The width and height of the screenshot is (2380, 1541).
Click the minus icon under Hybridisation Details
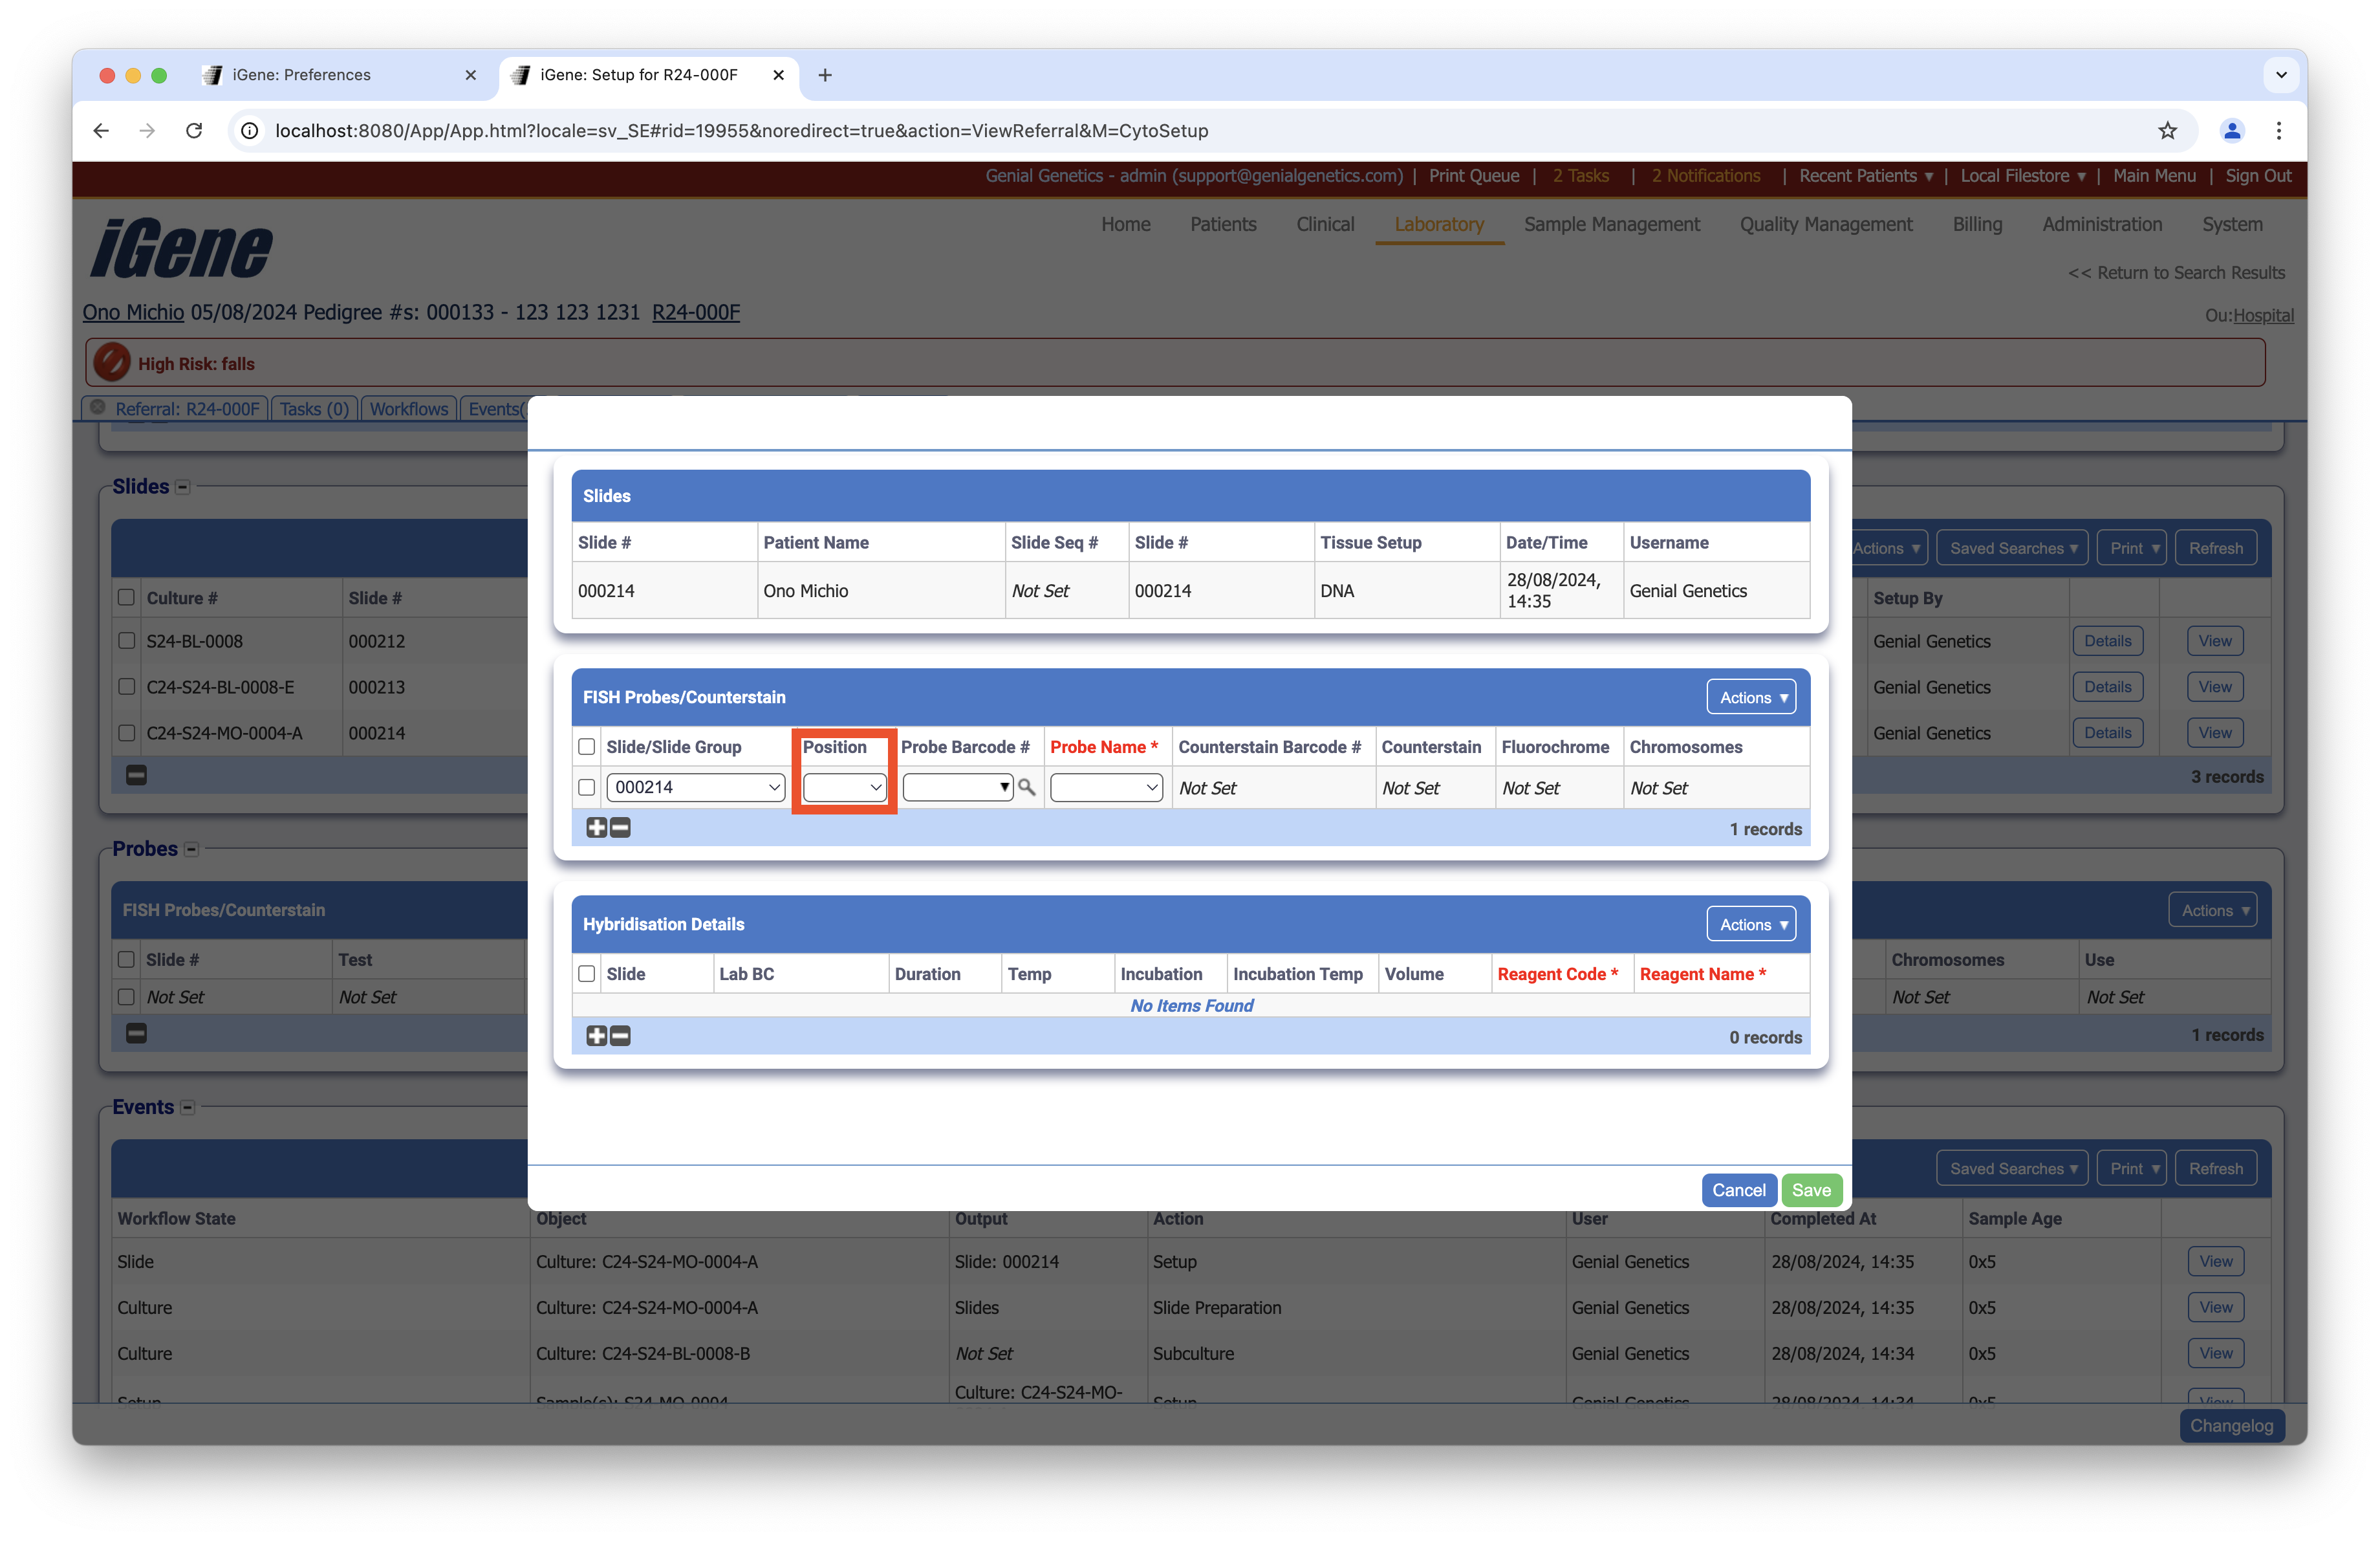621,1036
